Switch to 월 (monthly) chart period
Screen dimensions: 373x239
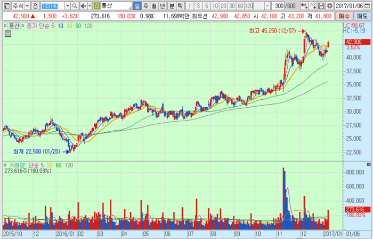[x=154, y=5]
